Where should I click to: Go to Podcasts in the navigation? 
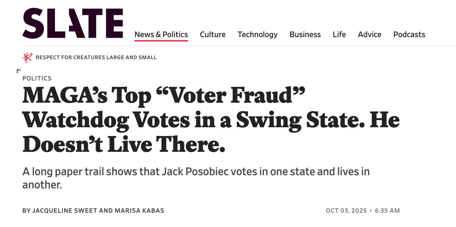[x=409, y=35]
